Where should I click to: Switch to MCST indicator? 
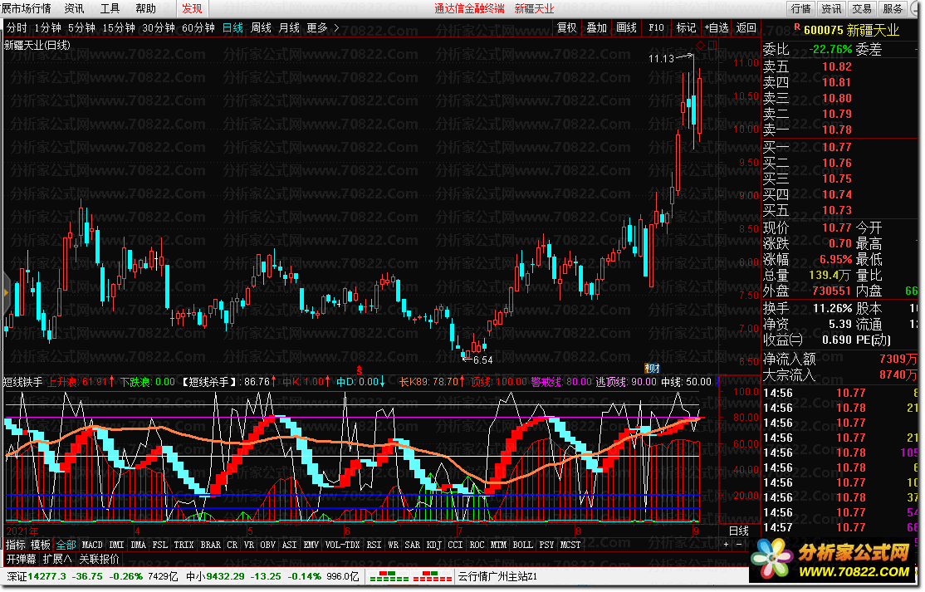point(570,545)
